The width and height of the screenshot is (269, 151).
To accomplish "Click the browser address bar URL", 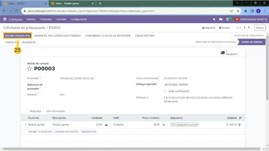I will coord(91,11).
